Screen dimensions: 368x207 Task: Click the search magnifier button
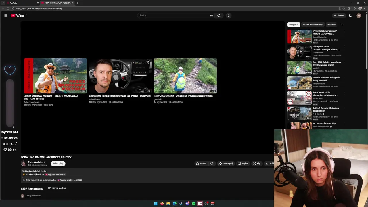(x=219, y=16)
